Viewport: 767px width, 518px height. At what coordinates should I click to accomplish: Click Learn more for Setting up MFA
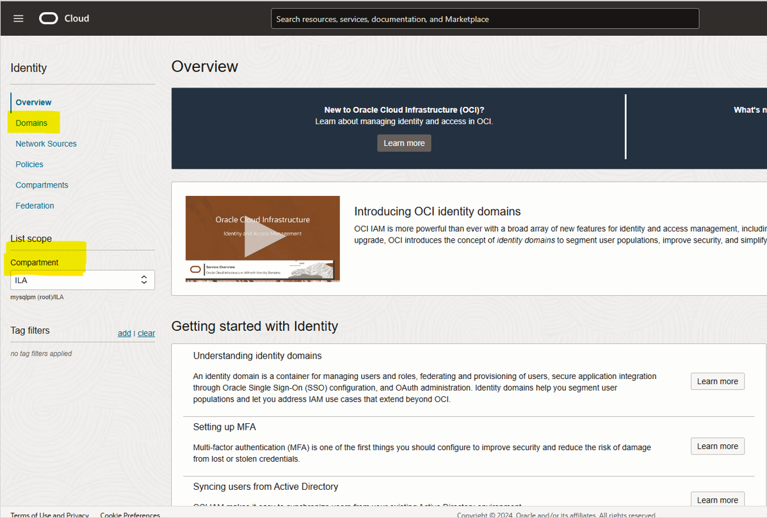(717, 446)
